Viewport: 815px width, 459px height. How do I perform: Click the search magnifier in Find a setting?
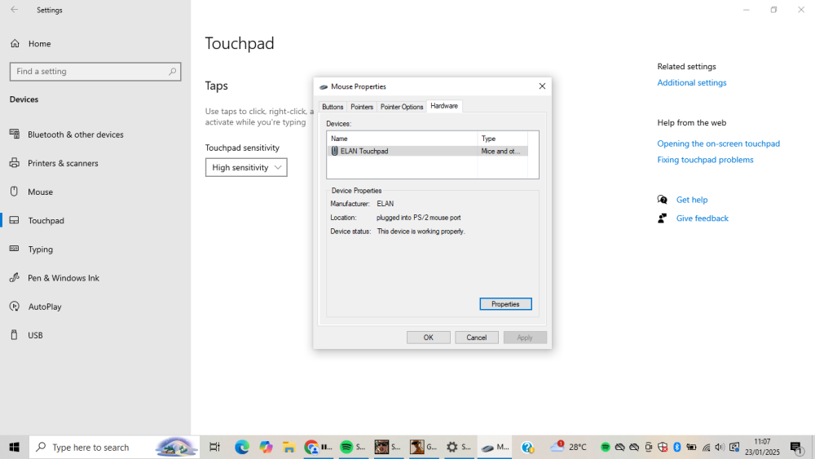click(x=173, y=71)
